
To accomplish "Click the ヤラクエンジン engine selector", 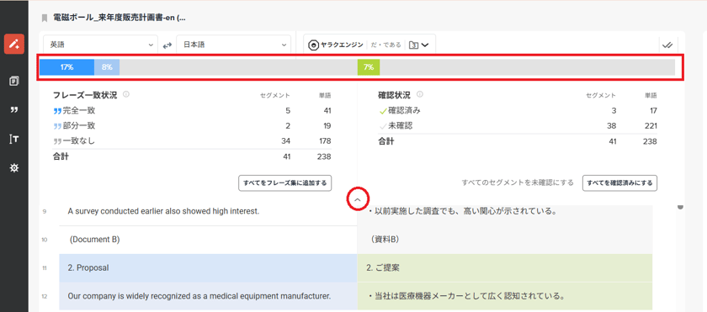I will tap(336, 45).
